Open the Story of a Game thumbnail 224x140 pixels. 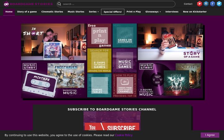point(170,42)
